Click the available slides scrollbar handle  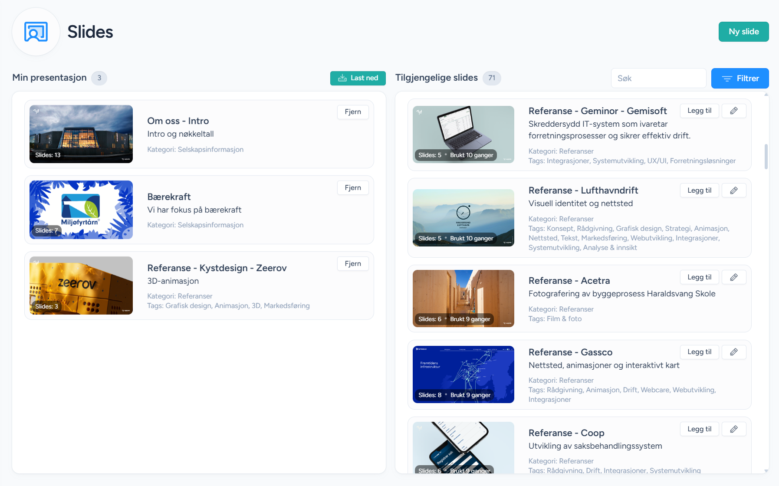click(x=766, y=157)
